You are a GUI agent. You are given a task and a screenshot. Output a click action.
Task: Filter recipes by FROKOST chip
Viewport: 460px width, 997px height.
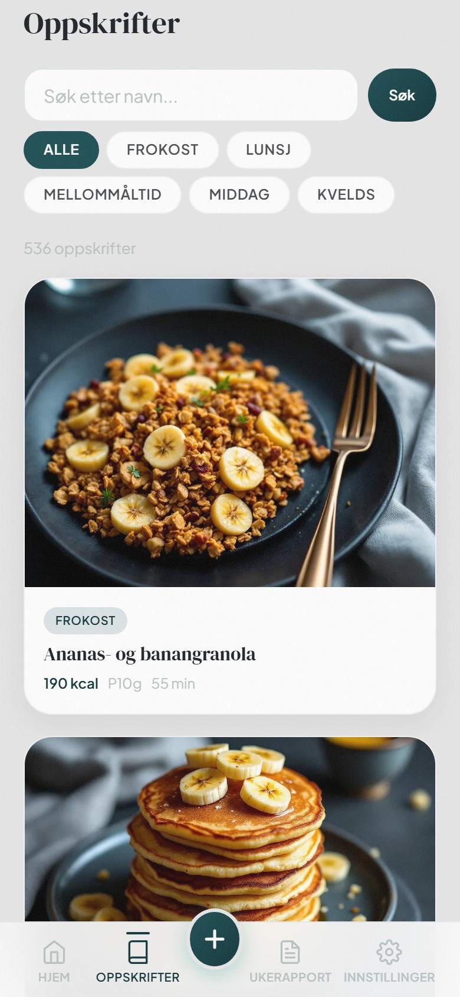pos(163,150)
